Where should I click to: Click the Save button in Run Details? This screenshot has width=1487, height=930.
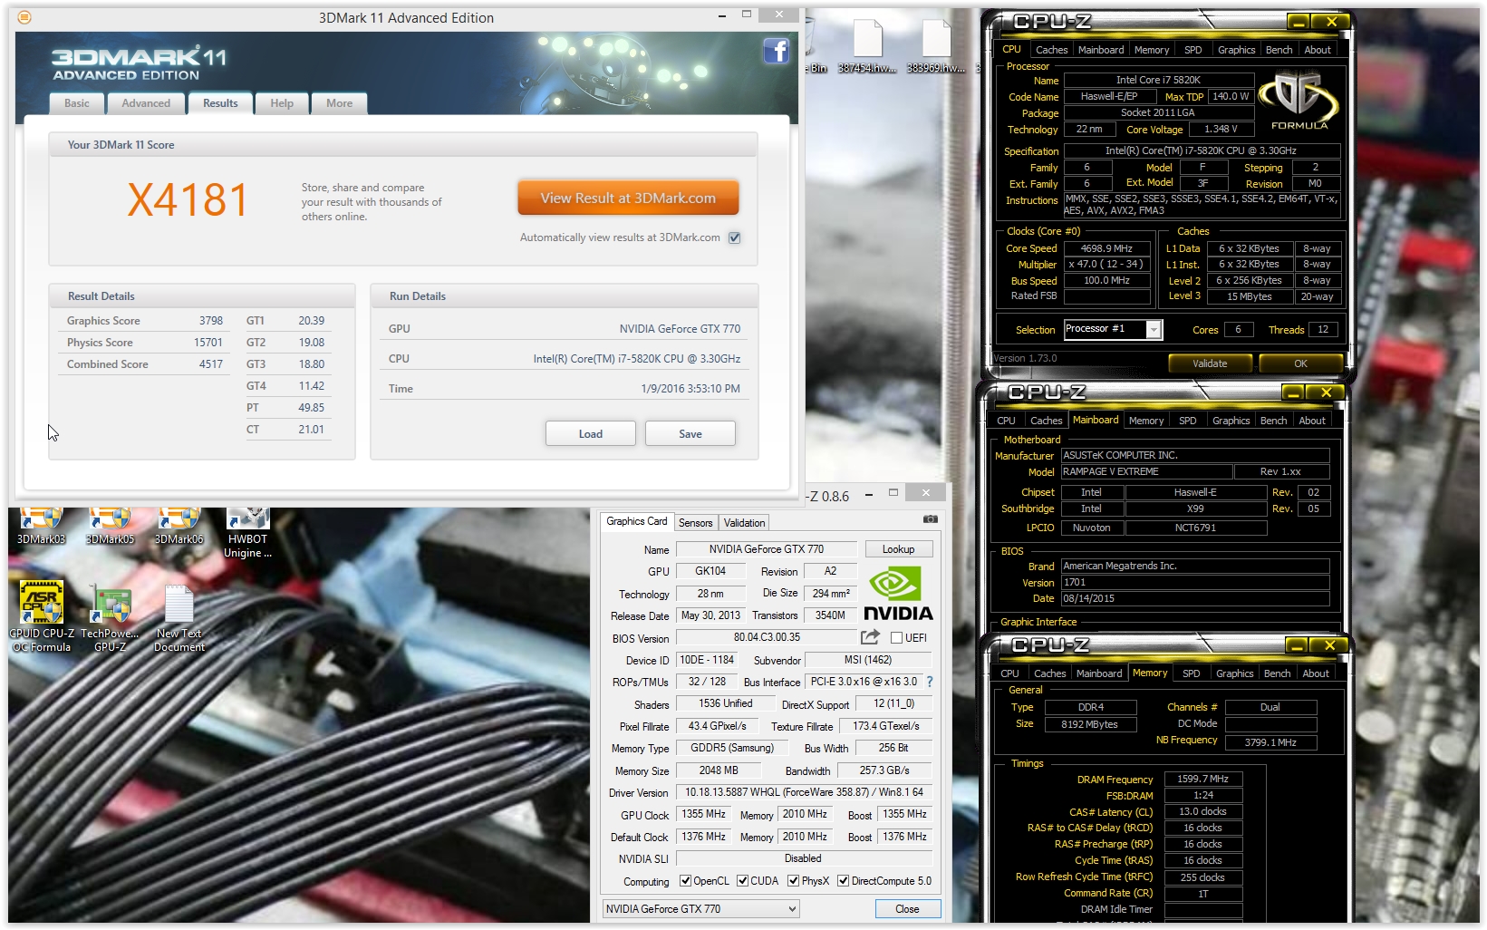(x=690, y=434)
